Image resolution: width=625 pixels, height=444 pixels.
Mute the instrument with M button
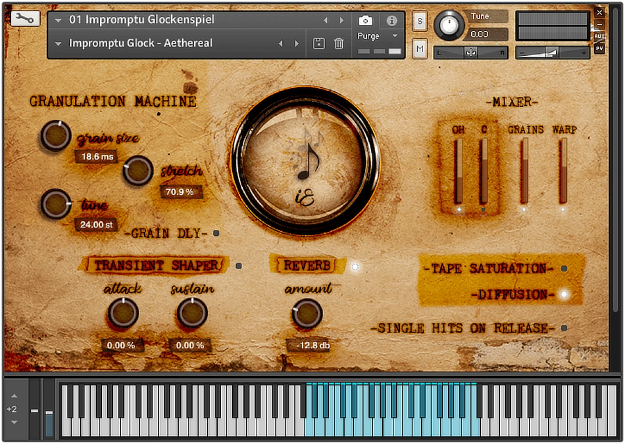(420, 48)
